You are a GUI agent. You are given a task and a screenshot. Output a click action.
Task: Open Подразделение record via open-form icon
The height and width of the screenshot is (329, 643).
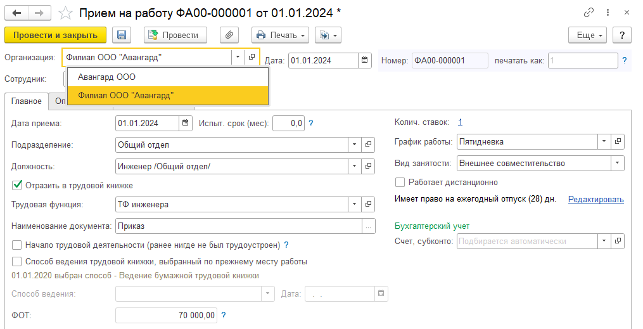tap(368, 145)
